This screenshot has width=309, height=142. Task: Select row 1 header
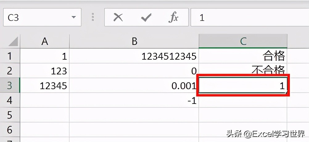(x=10, y=56)
